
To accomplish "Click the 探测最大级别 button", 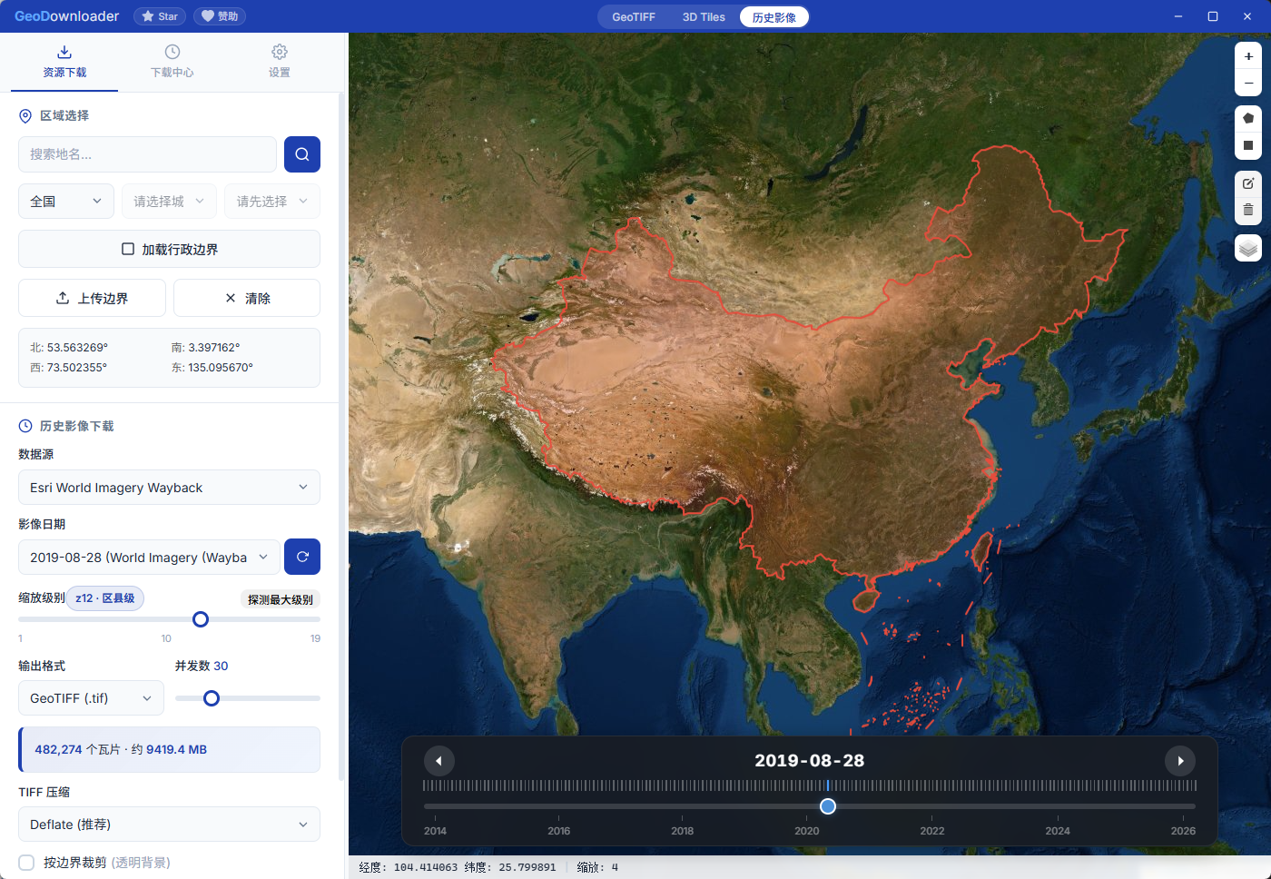I will (280, 599).
